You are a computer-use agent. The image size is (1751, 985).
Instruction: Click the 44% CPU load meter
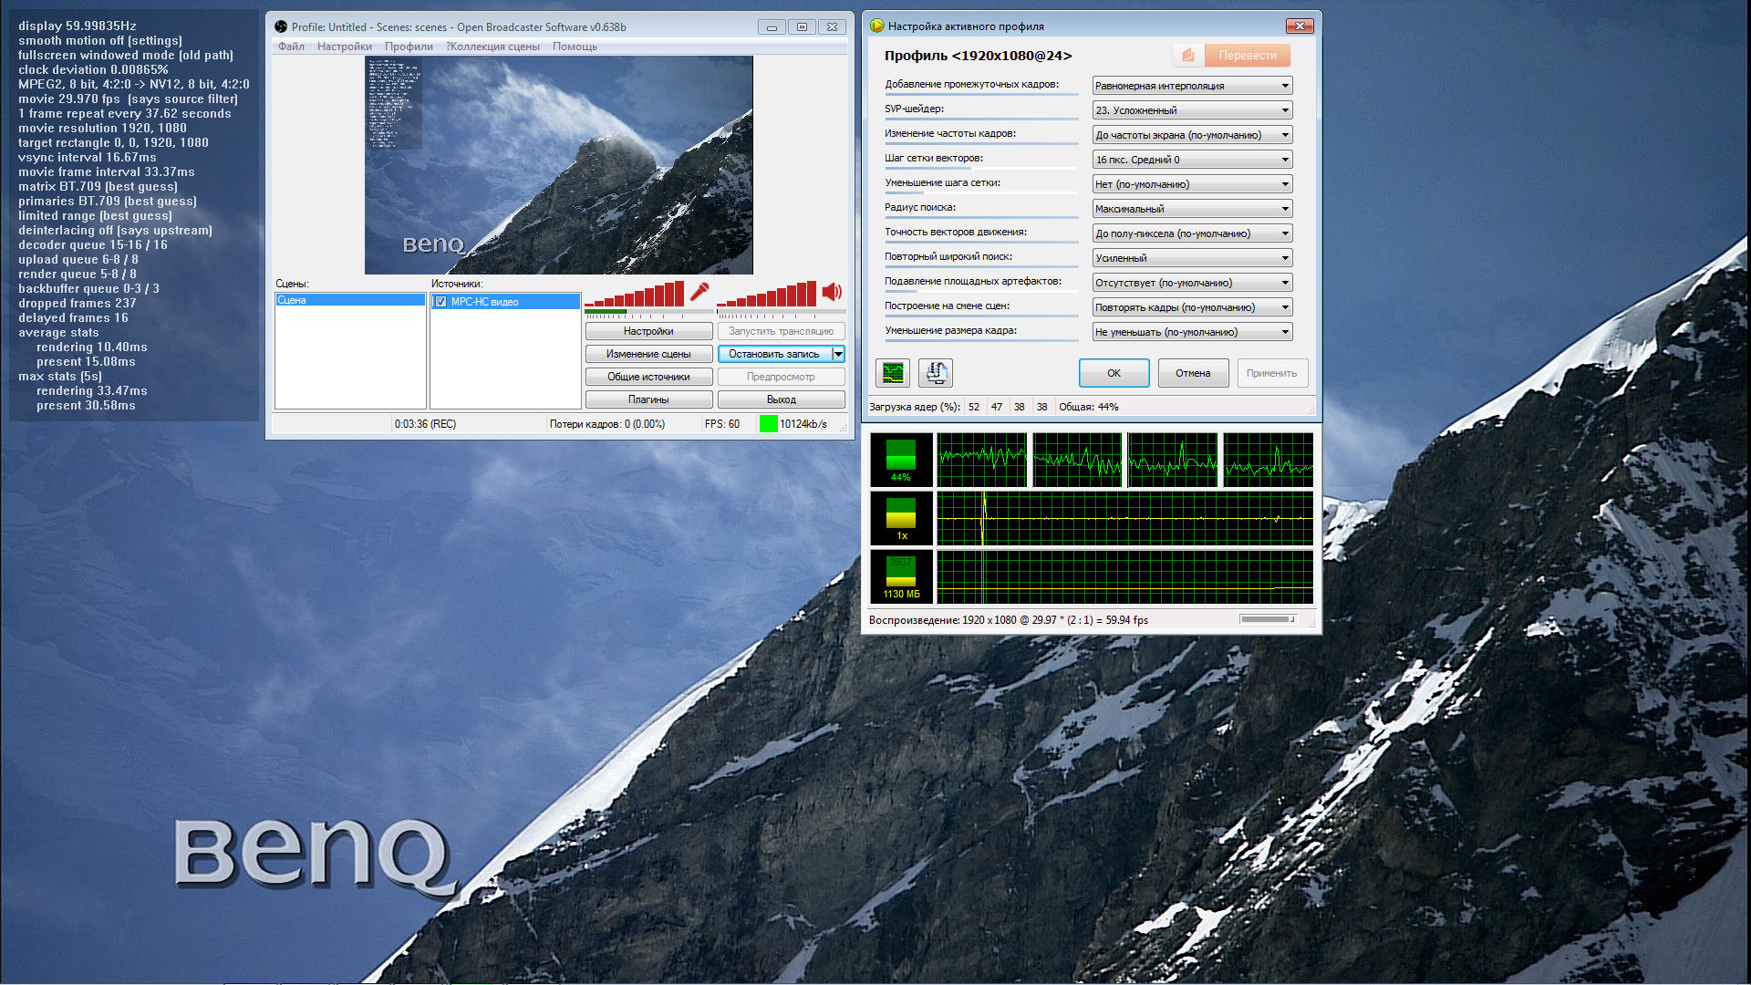tap(901, 460)
